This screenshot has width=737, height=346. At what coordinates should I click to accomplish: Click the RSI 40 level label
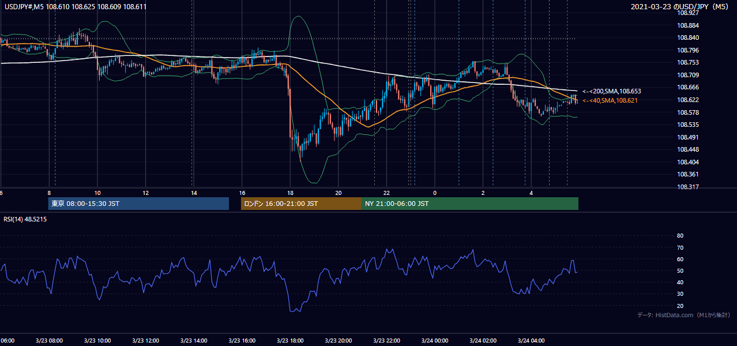pos(680,282)
